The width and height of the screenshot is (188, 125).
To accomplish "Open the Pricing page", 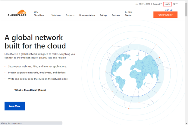I will (103, 15).
